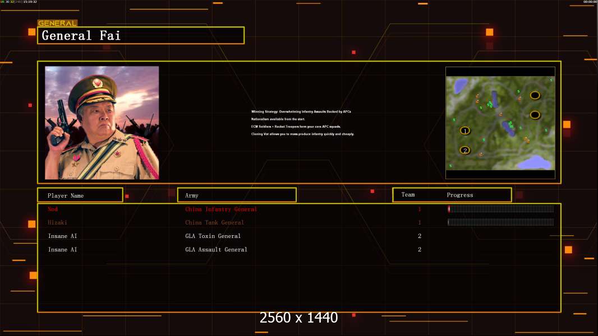Screen dimensions: 598x336
Task: Open the battlefield minimap preview
Action: tap(500, 123)
